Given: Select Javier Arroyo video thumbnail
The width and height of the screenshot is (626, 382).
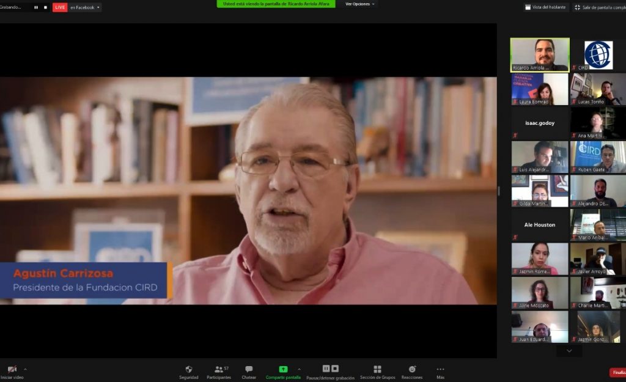Looking at the screenshot, I should (x=598, y=259).
